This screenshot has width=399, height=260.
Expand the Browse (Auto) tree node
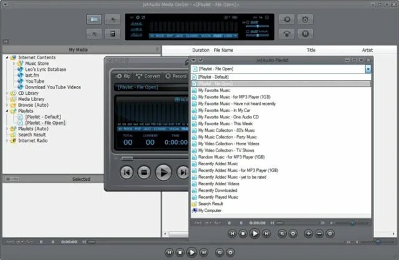(x=7, y=105)
